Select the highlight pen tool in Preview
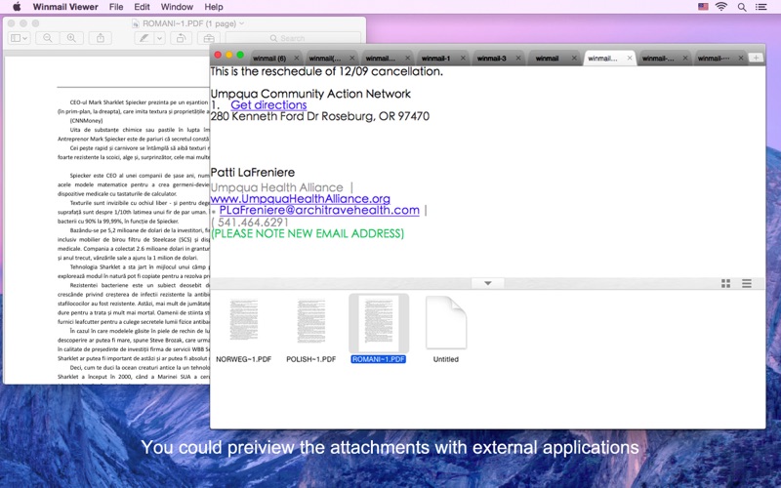781x488 pixels. point(144,38)
